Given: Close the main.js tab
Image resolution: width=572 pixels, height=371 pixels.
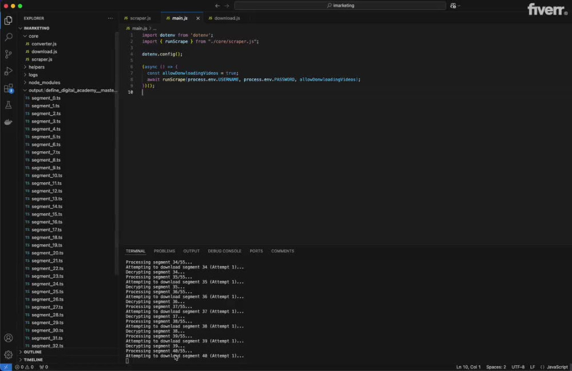Looking at the screenshot, I should click(198, 18).
